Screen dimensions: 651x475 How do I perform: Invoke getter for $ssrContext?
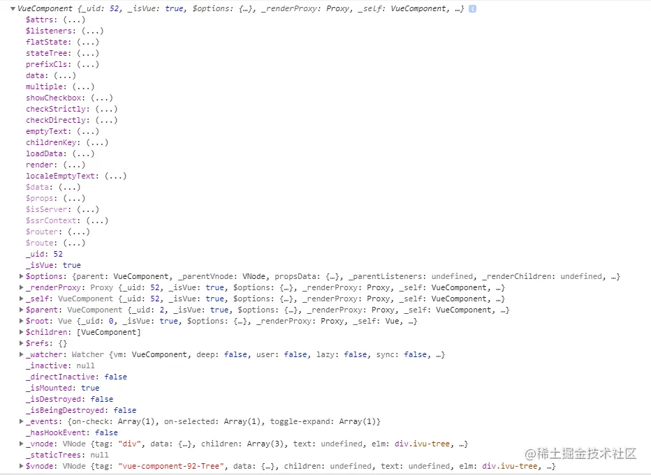pyautogui.click(x=97, y=221)
